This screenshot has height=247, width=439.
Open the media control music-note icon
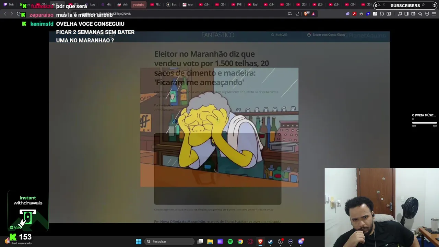pyautogui.click(x=400, y=14)
